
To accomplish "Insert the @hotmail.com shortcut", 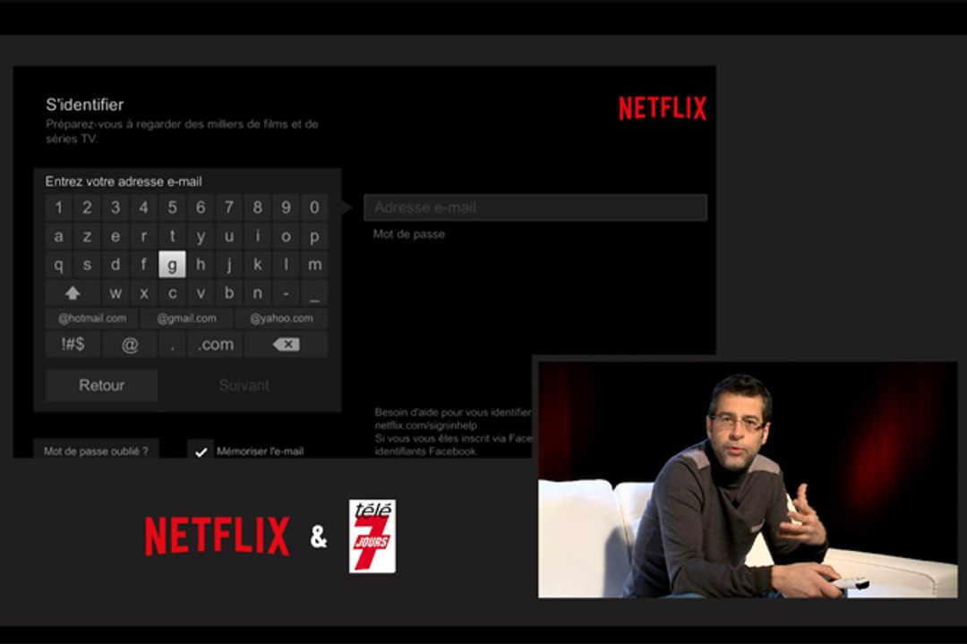I will [x=92, y=318].
